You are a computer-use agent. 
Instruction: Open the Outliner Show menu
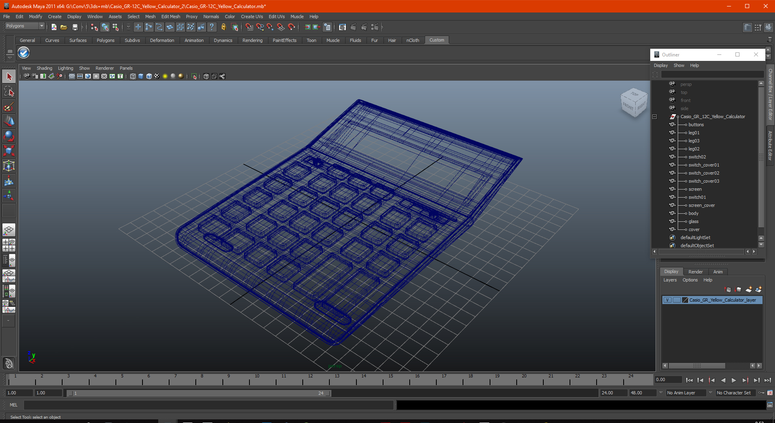coord(679,65)
